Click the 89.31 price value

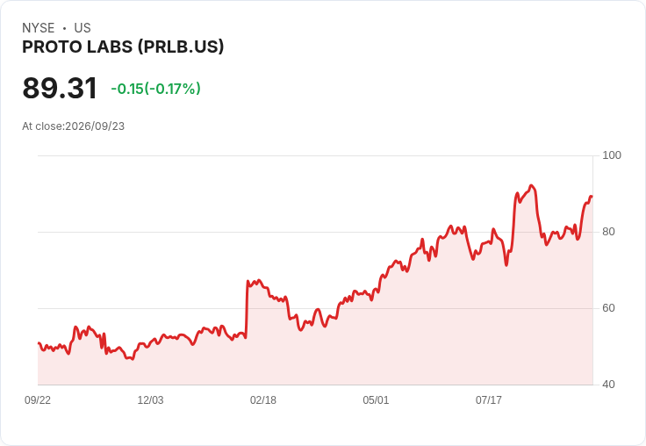pos(60,88)
